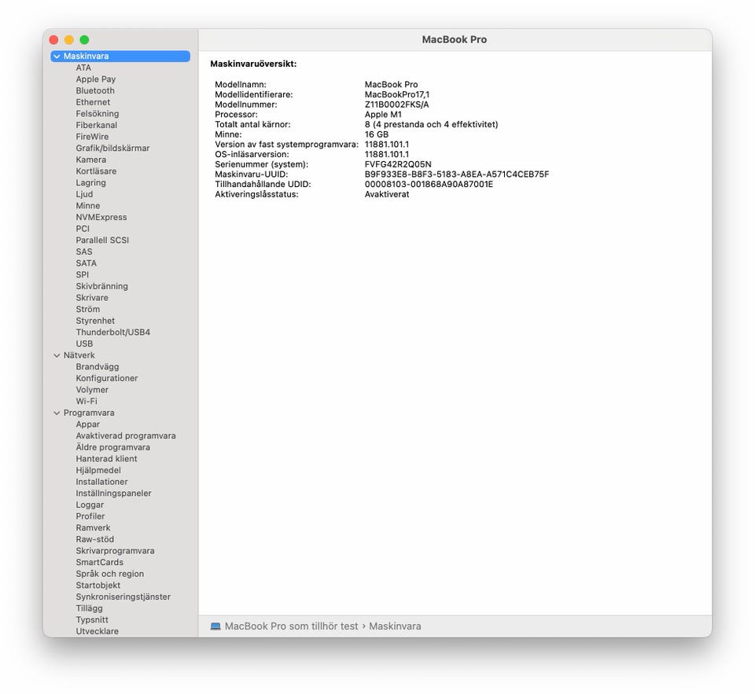Screen dimensions: 755x694
Task: Select the Nätverk category label
Action: coord(79,355)
